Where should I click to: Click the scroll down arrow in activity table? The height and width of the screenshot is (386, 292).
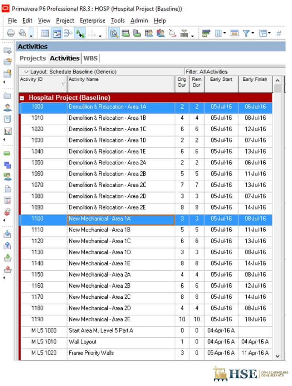[277, 356]
